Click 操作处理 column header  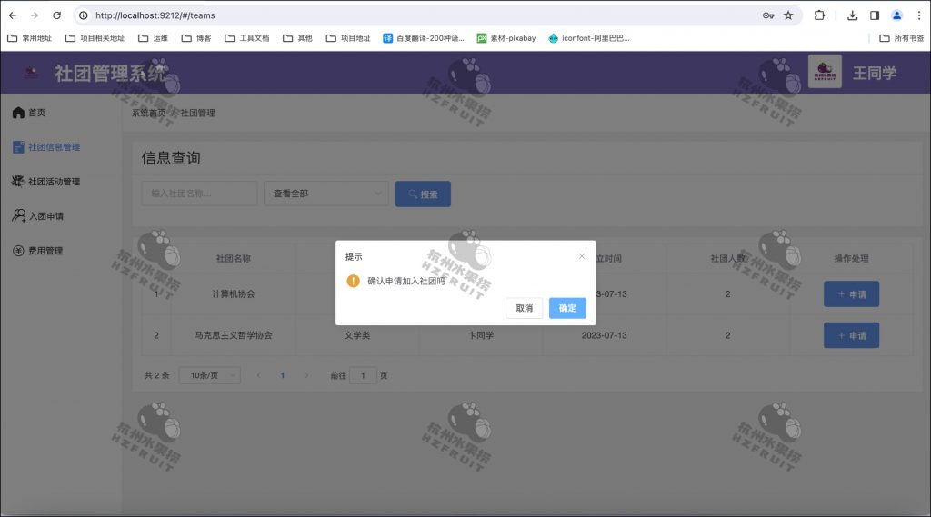click(851, 258)
